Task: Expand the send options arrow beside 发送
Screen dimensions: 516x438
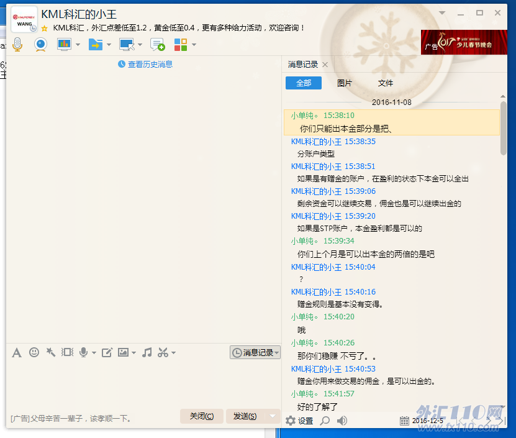Action: 273,416
